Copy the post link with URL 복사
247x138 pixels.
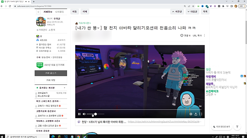197,36
